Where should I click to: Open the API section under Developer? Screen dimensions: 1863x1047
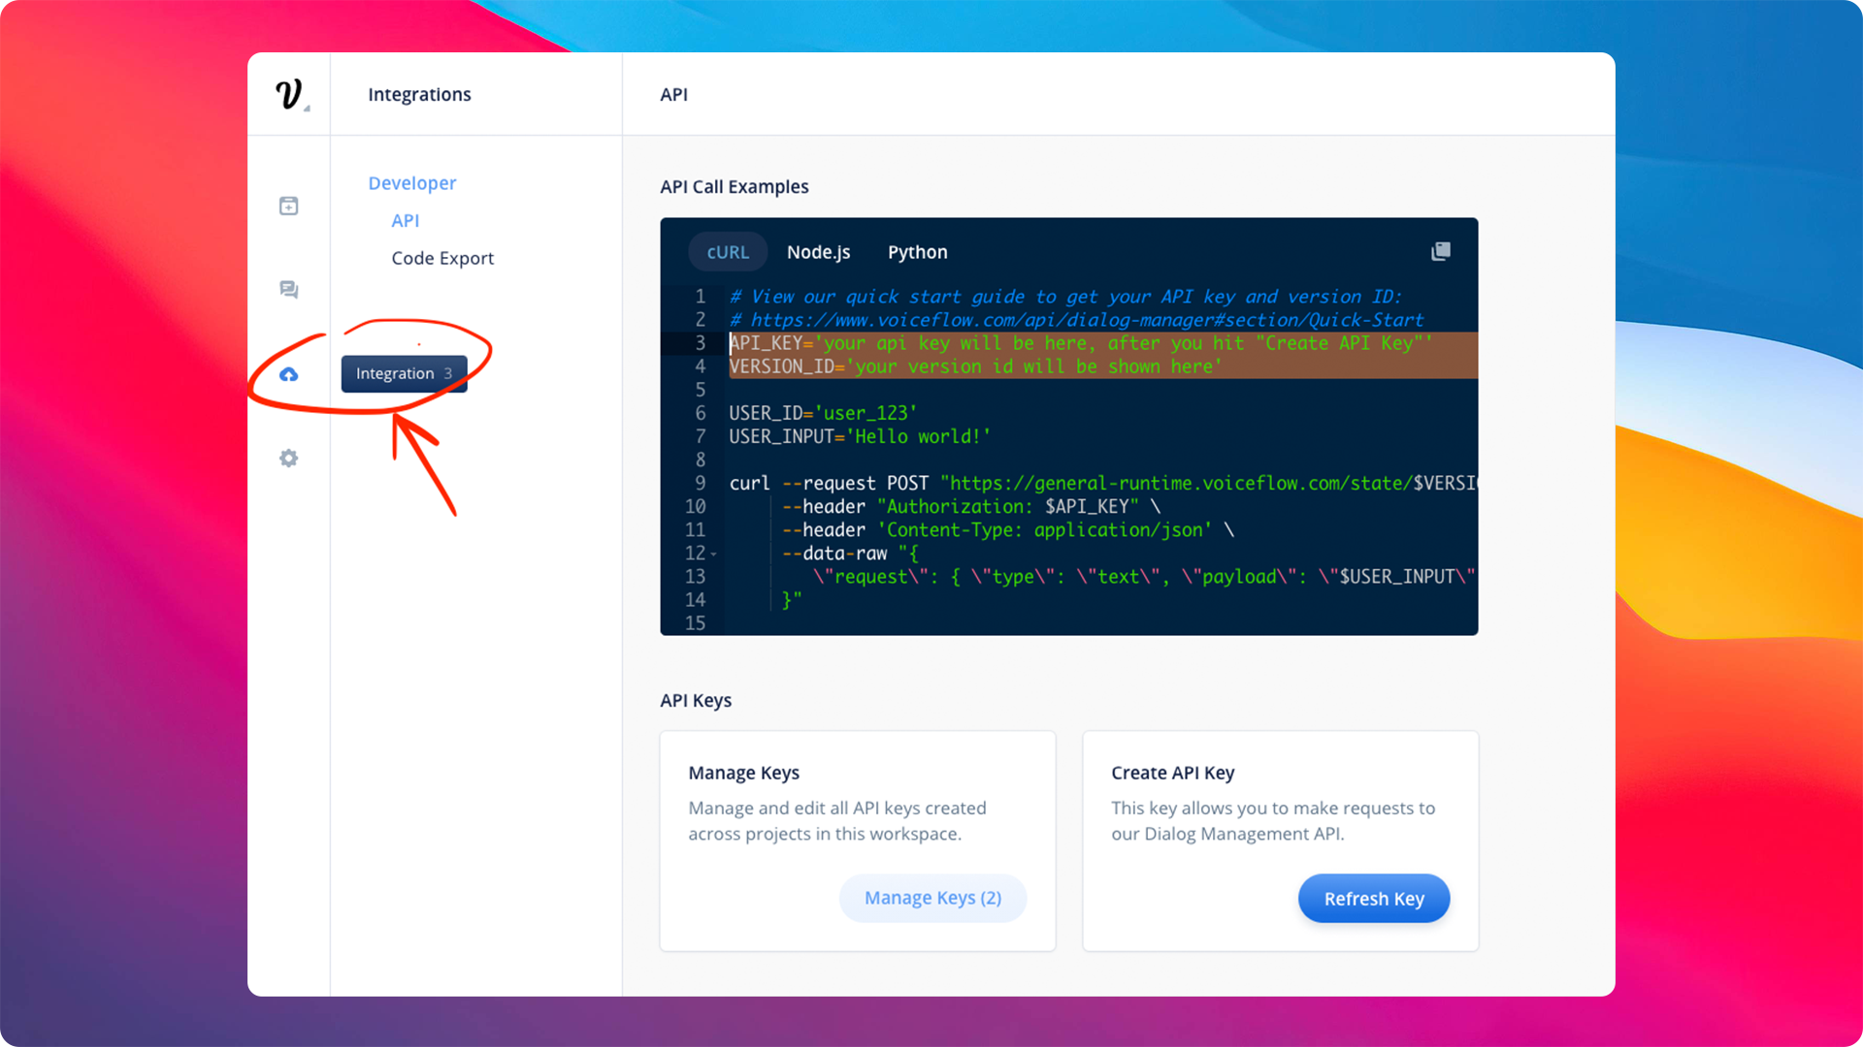405,220
